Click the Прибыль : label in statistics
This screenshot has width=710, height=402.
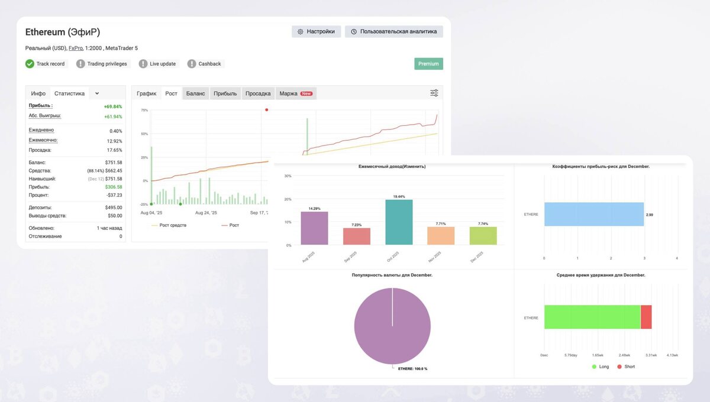(41, 106)
